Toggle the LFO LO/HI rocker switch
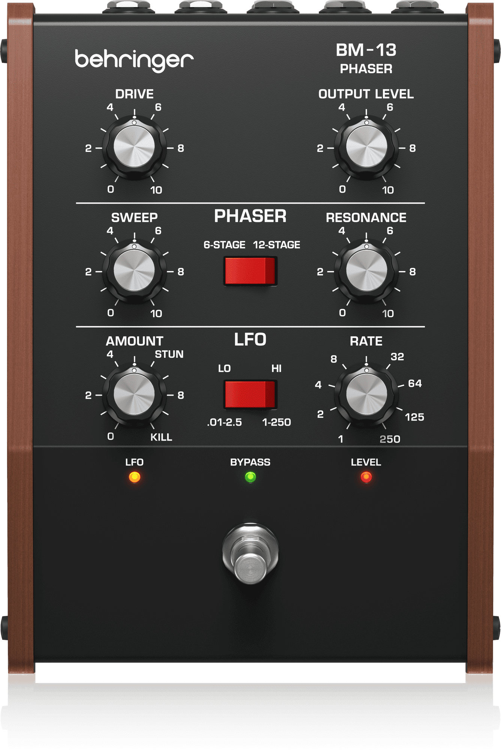The height and width of the screenshot is (750, 501). pos(250,394)
